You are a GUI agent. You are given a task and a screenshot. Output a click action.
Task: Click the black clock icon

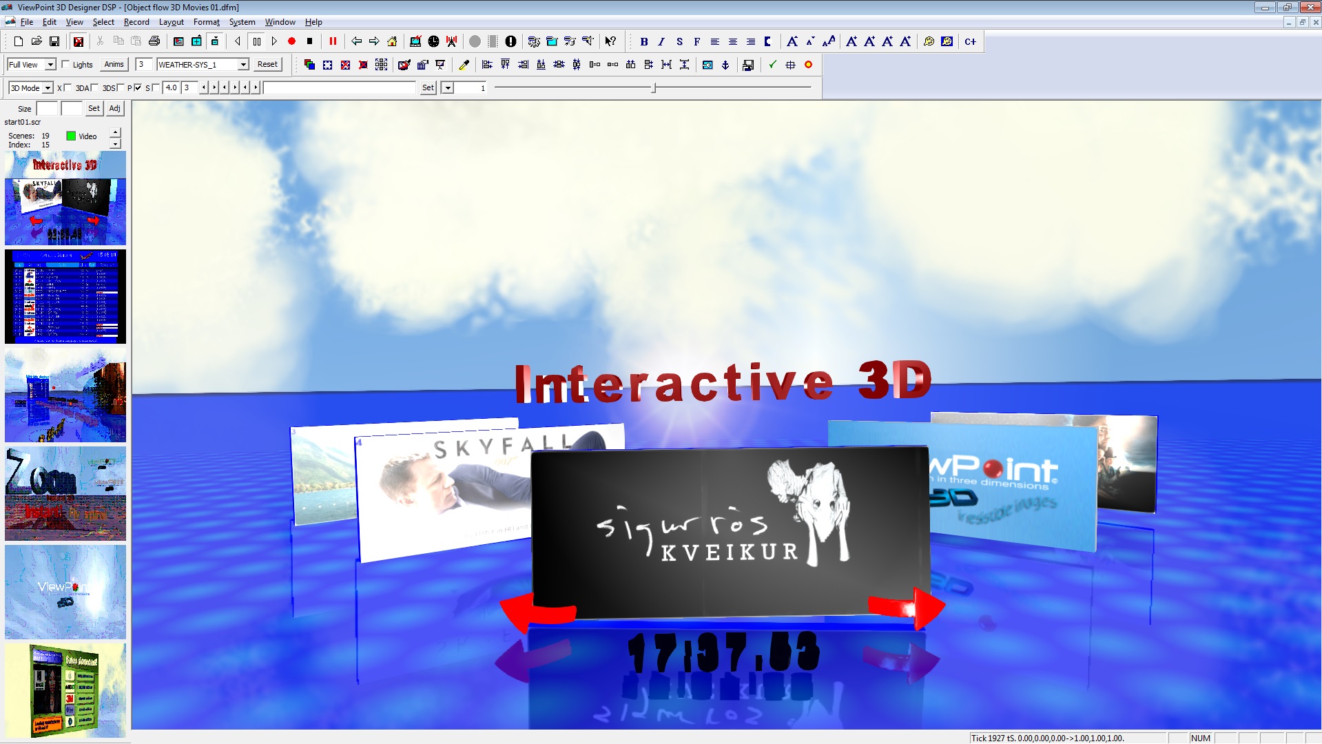point(433,41)
